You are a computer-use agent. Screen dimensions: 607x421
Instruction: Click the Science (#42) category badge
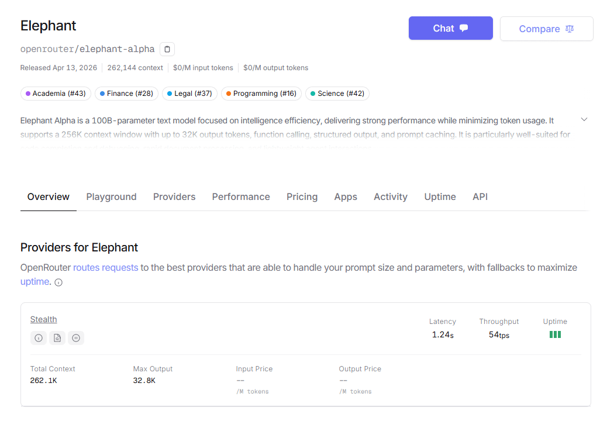point(337,94)
